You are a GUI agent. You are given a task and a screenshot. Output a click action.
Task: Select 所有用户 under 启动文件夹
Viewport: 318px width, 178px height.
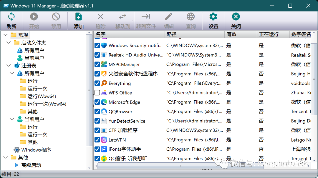(34, 50)
